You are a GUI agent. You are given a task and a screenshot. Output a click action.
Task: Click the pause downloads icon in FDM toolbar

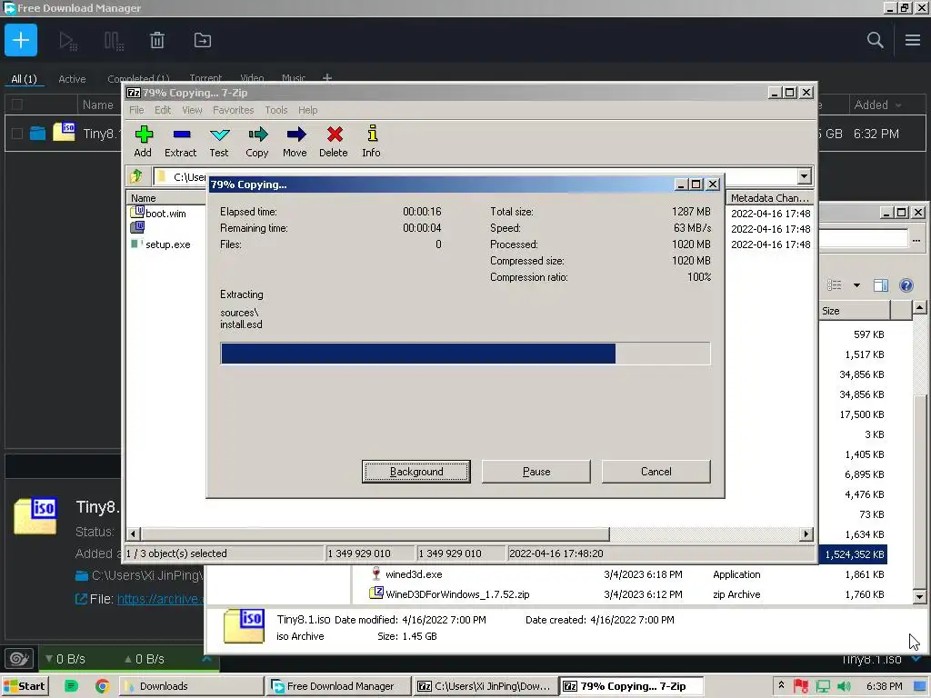tap(114, 41)
